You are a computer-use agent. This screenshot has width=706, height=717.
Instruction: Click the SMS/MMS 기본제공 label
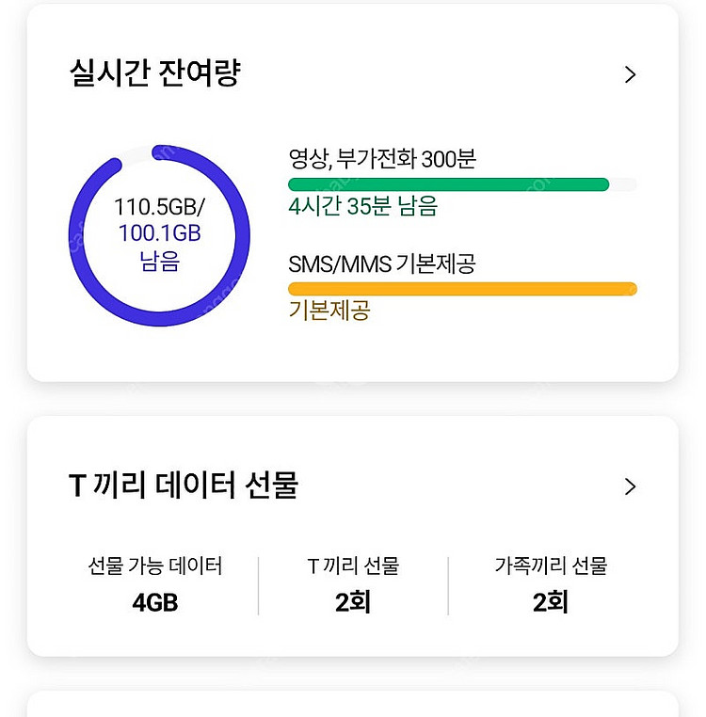381,264
